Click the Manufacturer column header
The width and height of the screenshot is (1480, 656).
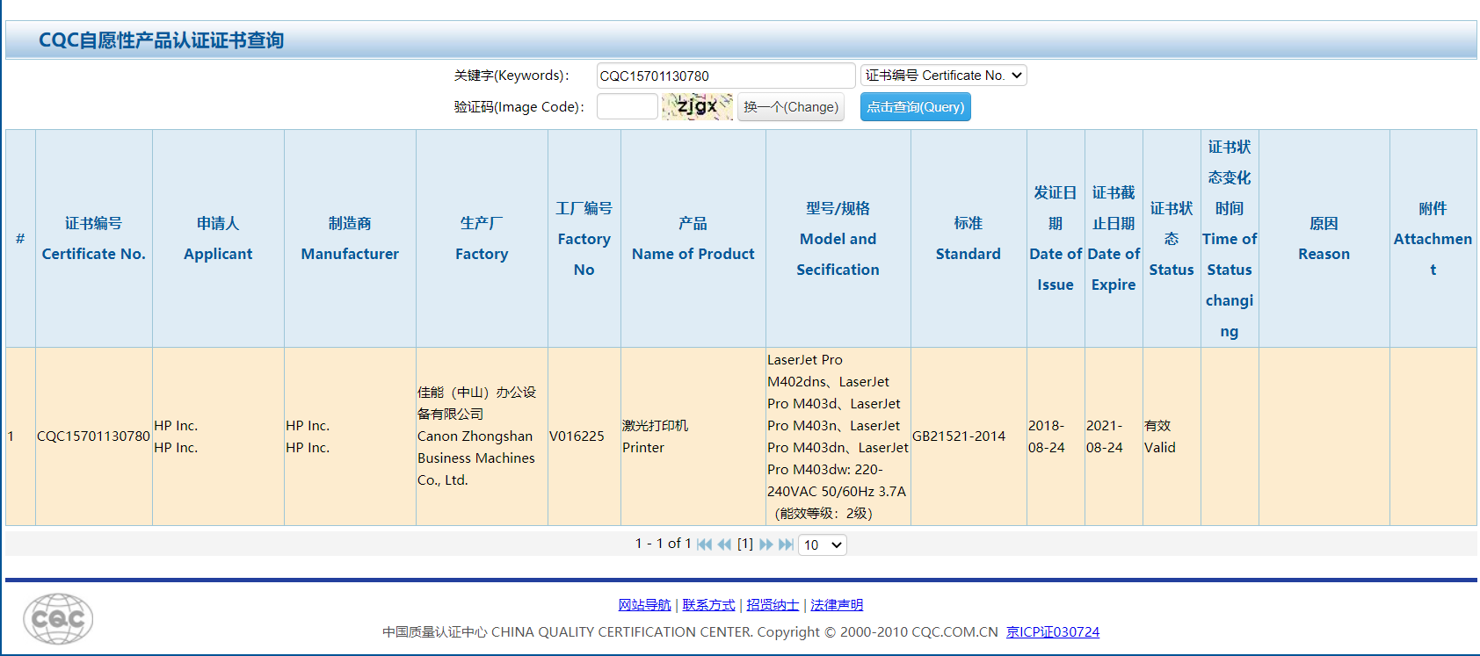[x=350, y=239]
